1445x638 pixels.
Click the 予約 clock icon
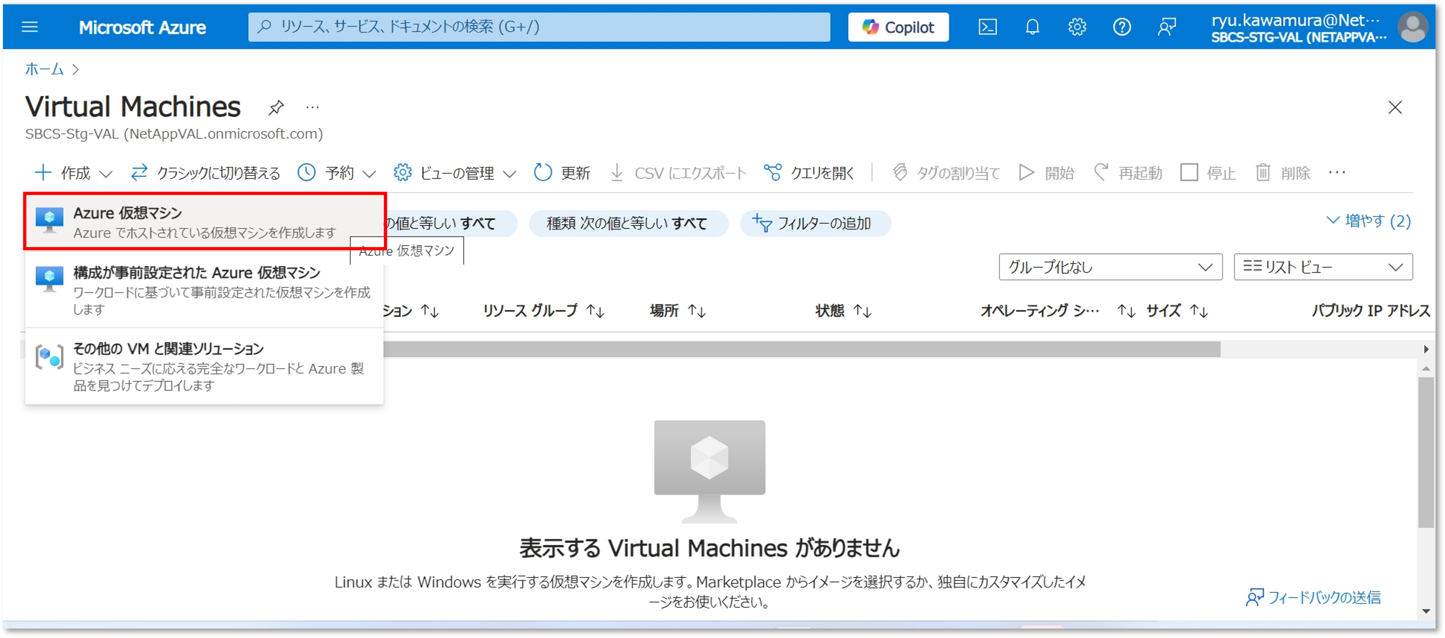tap(307, 172)
